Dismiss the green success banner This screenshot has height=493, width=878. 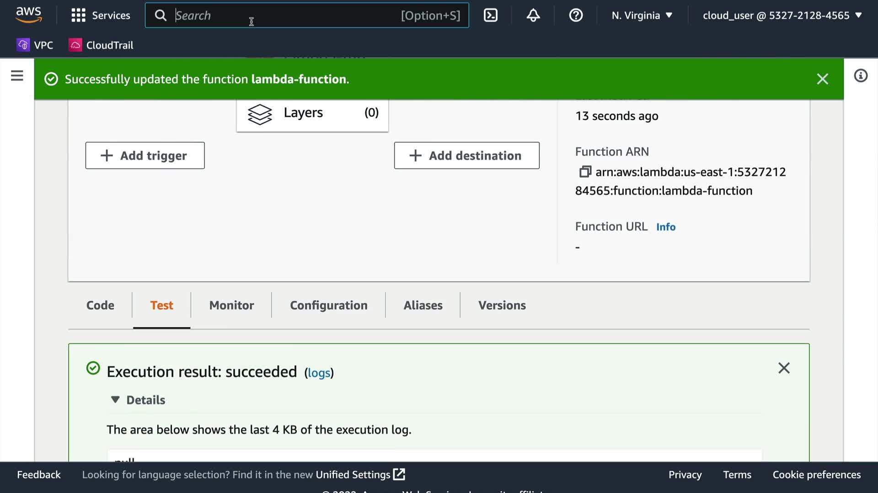(x=822, y=79)
